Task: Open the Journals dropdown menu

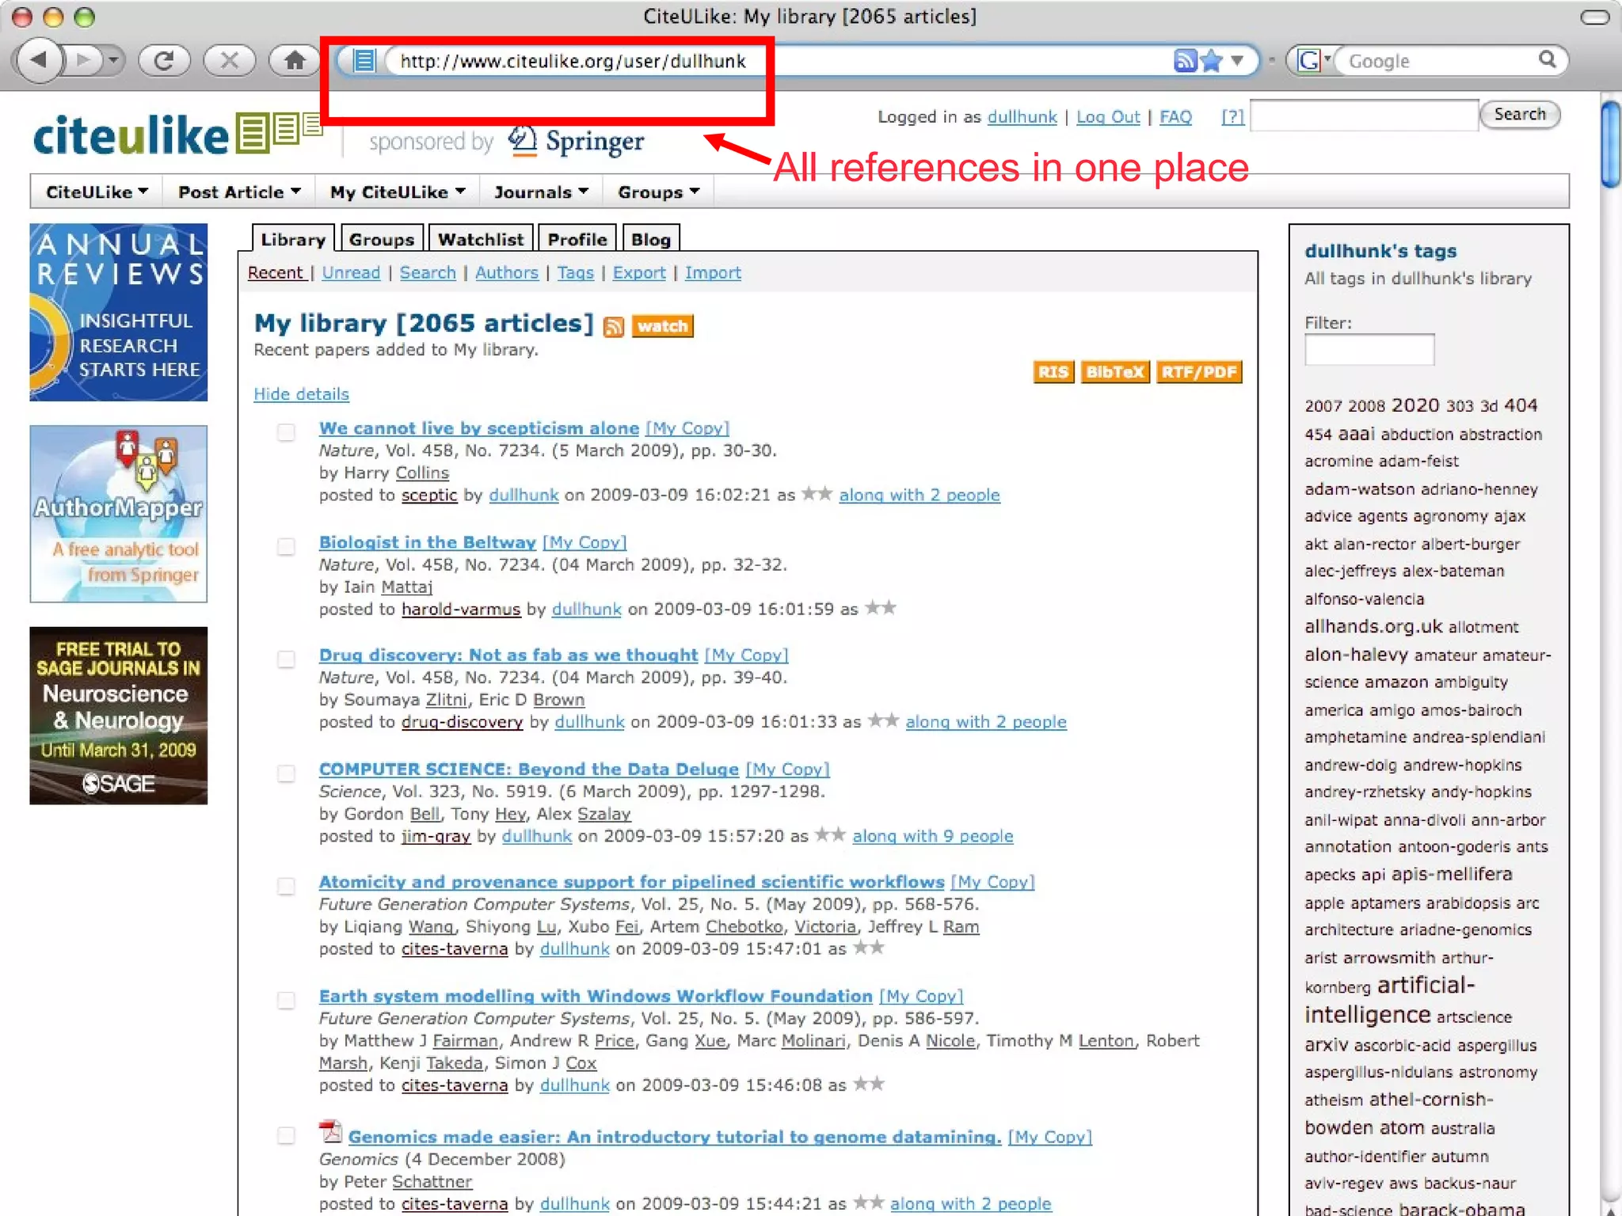Action: [540, 192]
